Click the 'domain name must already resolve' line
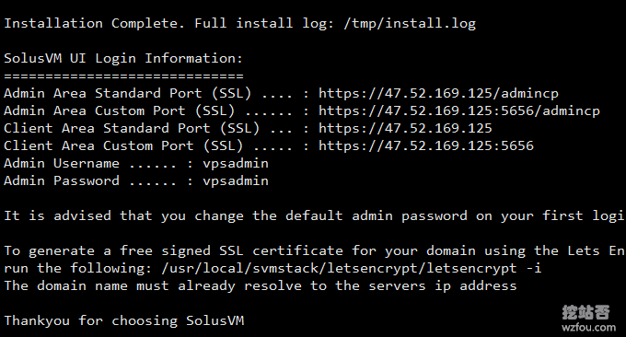Viewport: 626px width, 337px height. pyautogui.click(x=261, y=285)
